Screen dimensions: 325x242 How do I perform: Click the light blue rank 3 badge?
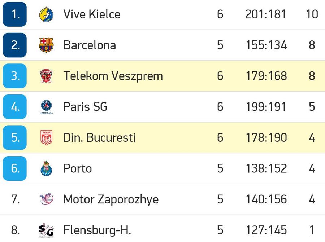point(15,76)
